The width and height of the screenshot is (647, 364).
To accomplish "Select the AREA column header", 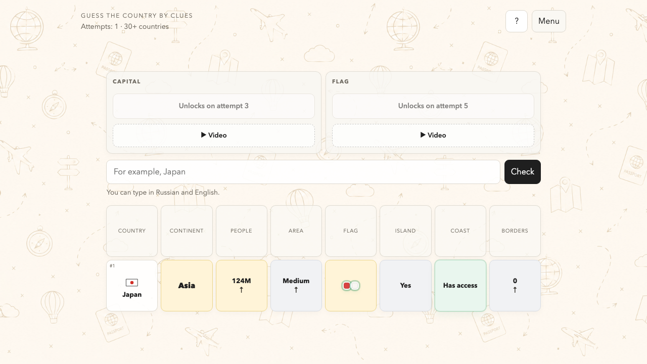I will (296, 231).
